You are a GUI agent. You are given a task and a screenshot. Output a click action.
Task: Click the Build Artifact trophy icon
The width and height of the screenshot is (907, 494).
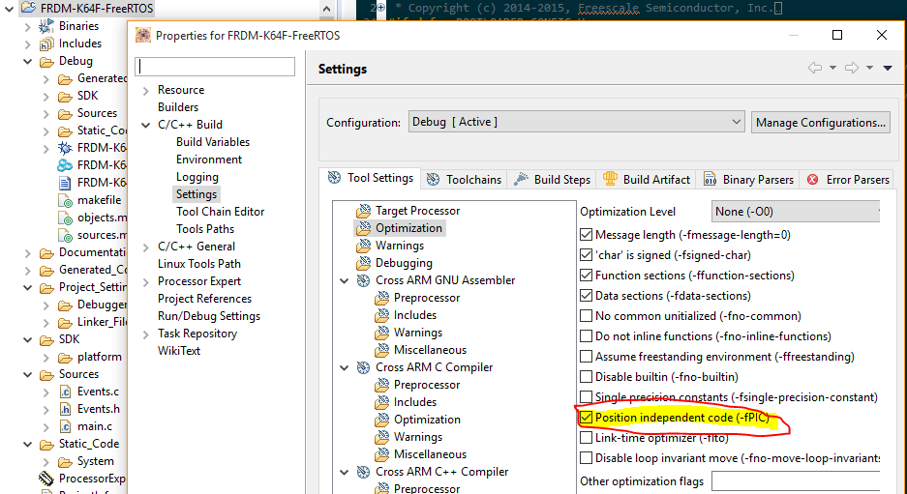610,179
